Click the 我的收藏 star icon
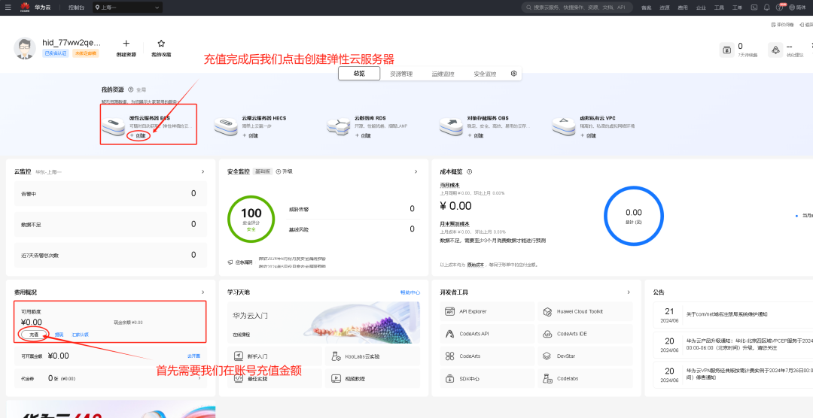The height and width of the screenshot is (418, 813). [x=161, y=44]
